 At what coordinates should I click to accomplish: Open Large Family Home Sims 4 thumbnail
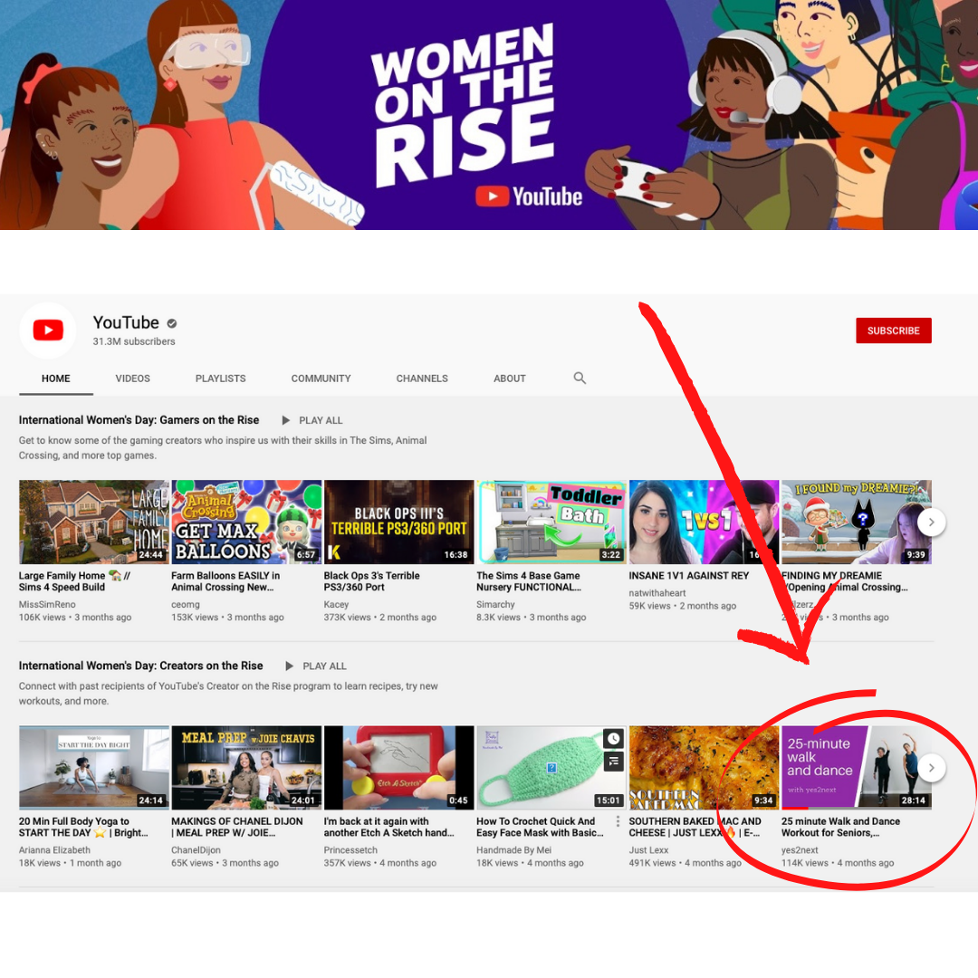(x=94, y=523)
